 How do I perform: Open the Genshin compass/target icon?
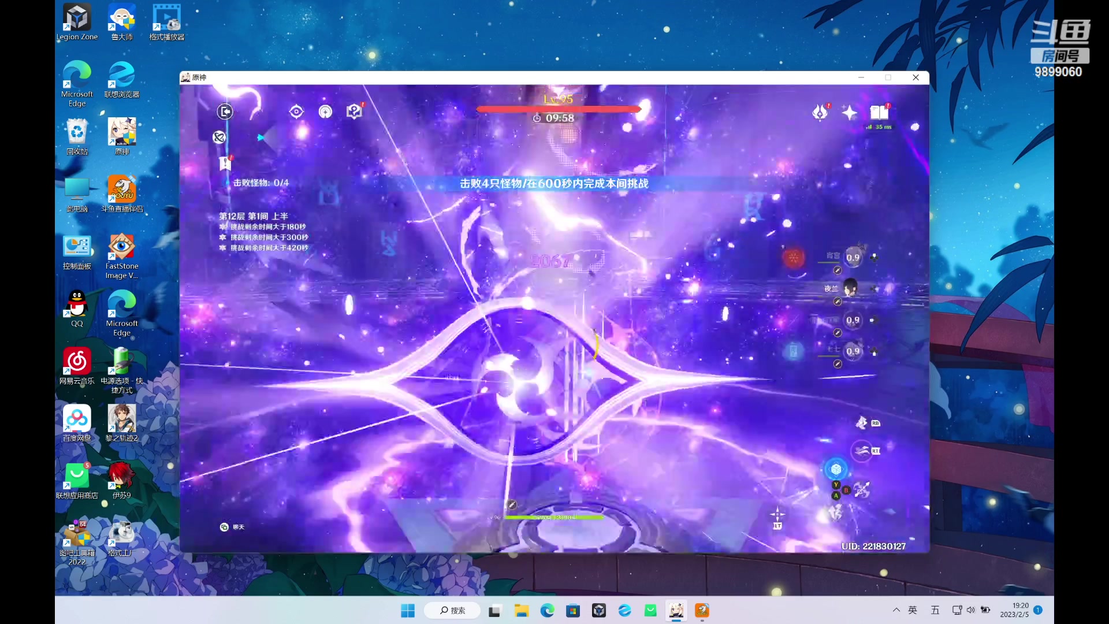point(296,112)
